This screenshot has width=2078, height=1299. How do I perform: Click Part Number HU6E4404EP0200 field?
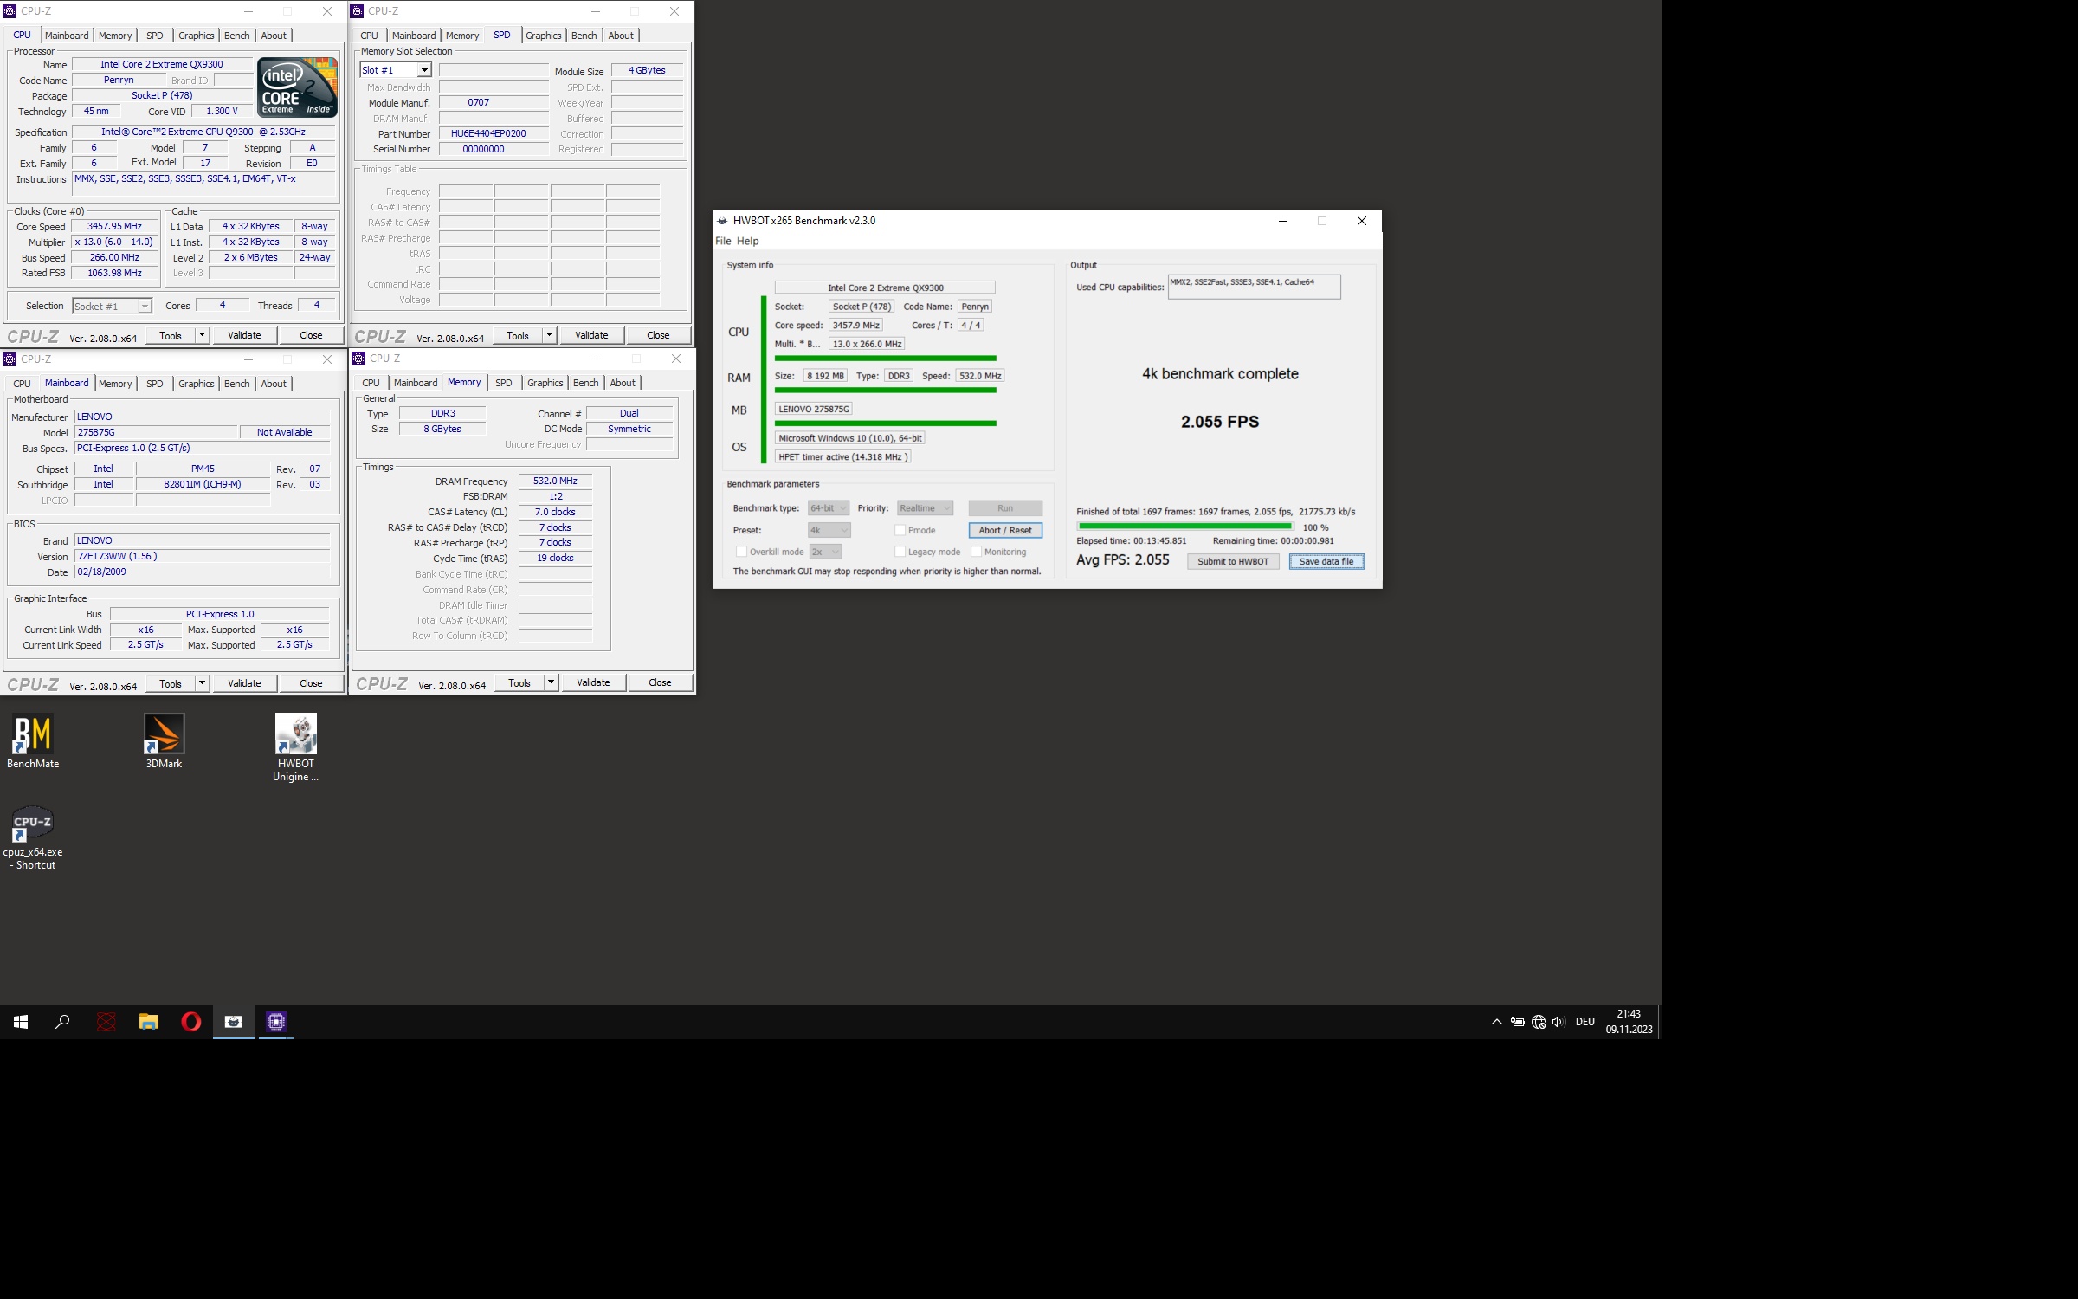click(x=494, y=134)
